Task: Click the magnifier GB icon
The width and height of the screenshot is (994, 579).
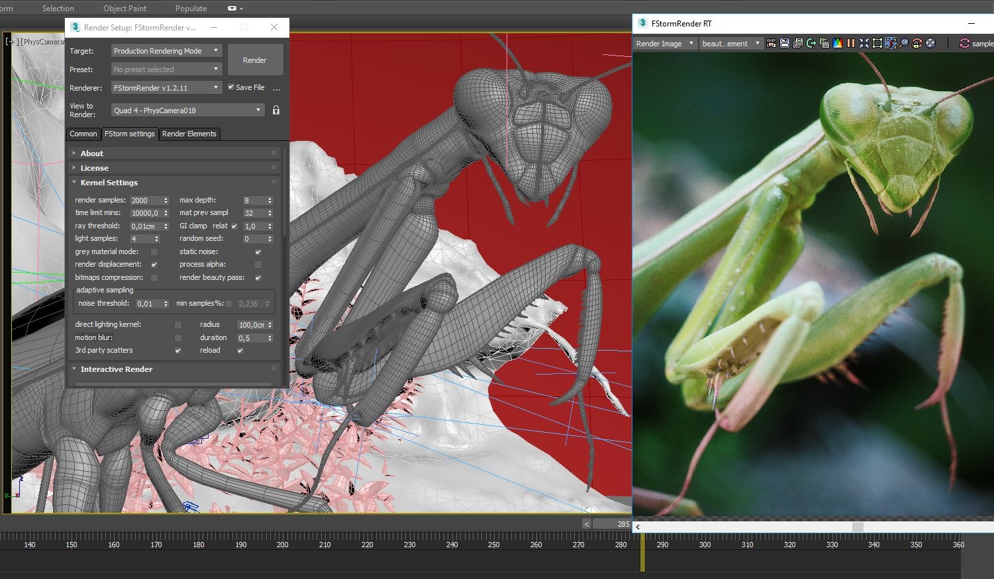Action: [904, 44]
